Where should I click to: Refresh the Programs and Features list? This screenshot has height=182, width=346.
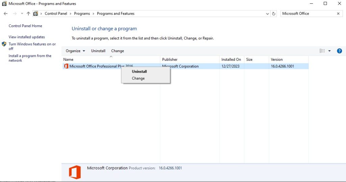click(274, 14)
